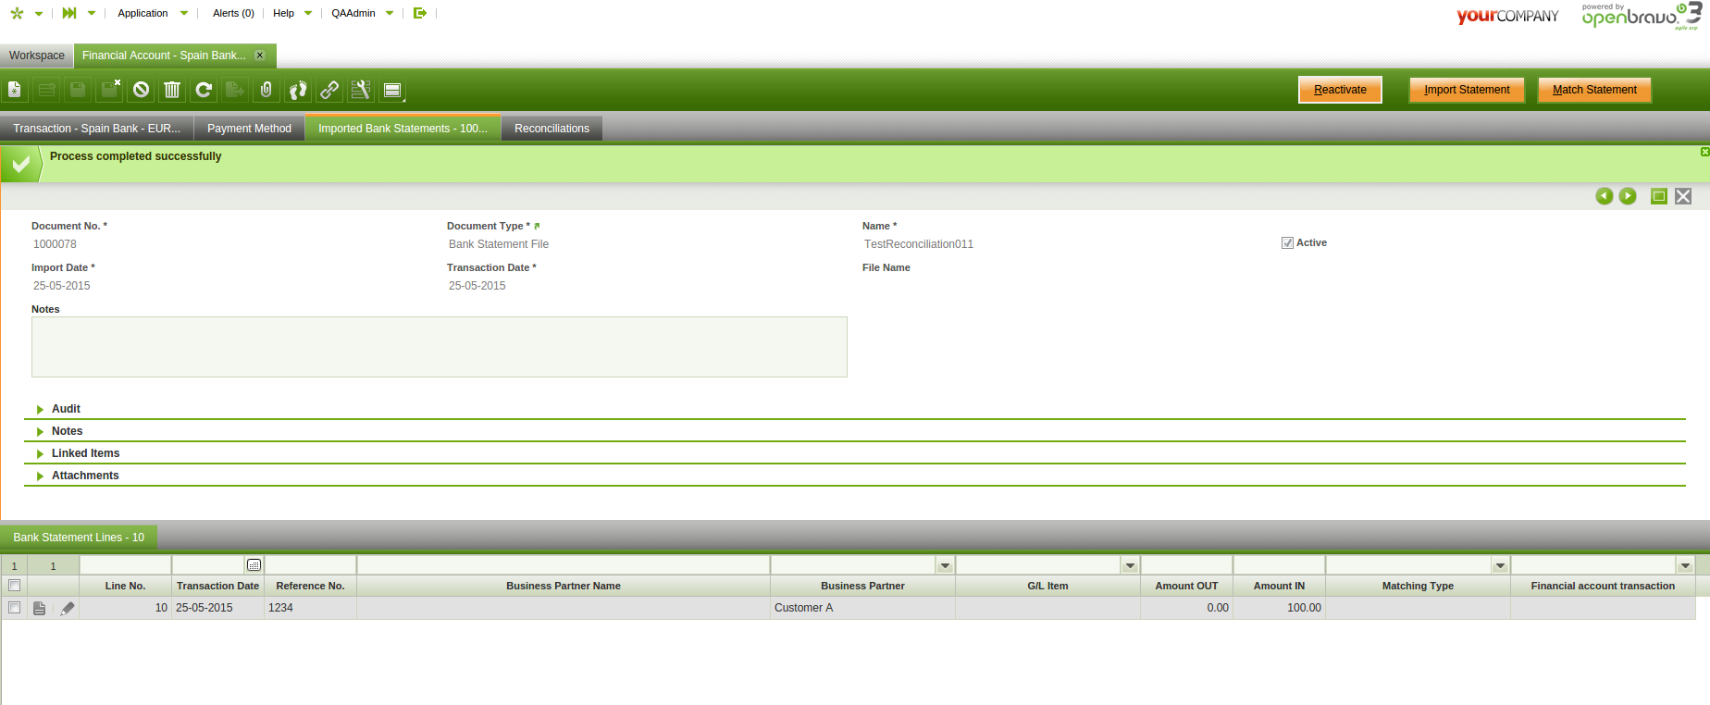Click the trash delete record icon

point(172,90)
